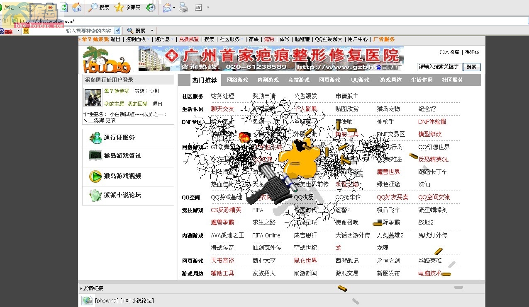Open the 控制面板 dropdown menu
The height and width of the screenshot is (307, 529).
(x=137, y=39)
